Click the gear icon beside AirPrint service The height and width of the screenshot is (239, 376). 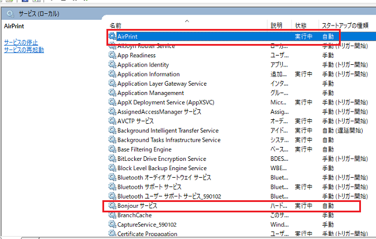coord(112,36)
